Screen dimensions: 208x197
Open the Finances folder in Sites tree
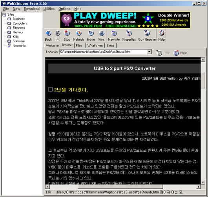pos(16,28)
